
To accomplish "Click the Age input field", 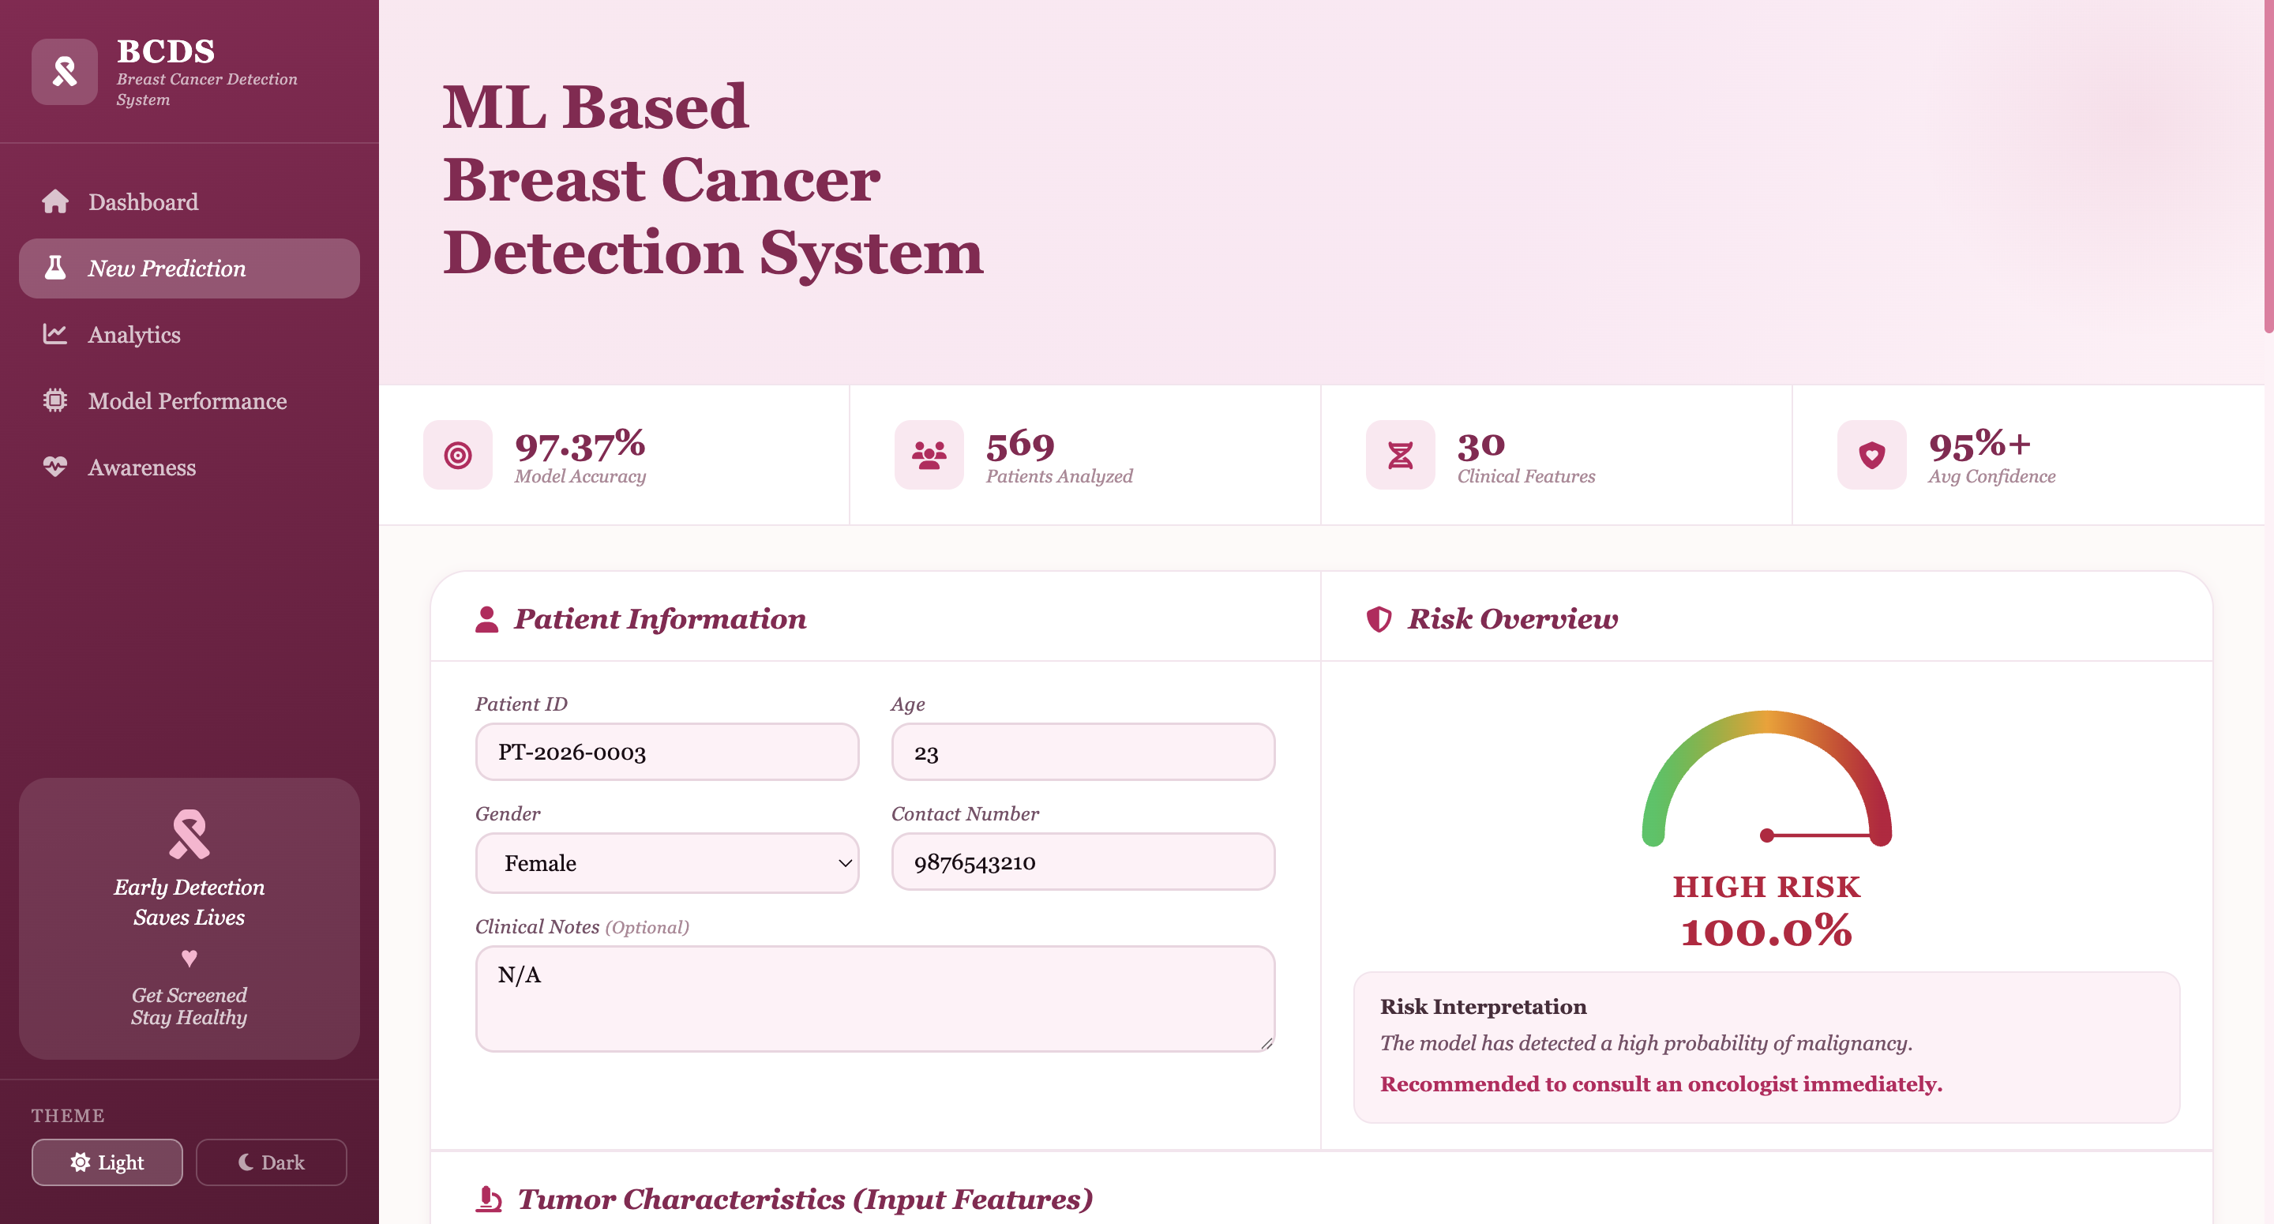I will (x=1083, y=752).
